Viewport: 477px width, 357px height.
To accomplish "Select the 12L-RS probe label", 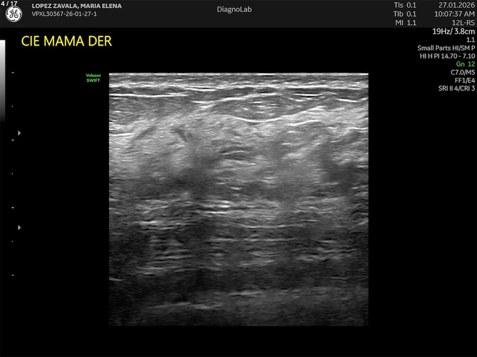I will pyautogui.click(x=463, y=23).
